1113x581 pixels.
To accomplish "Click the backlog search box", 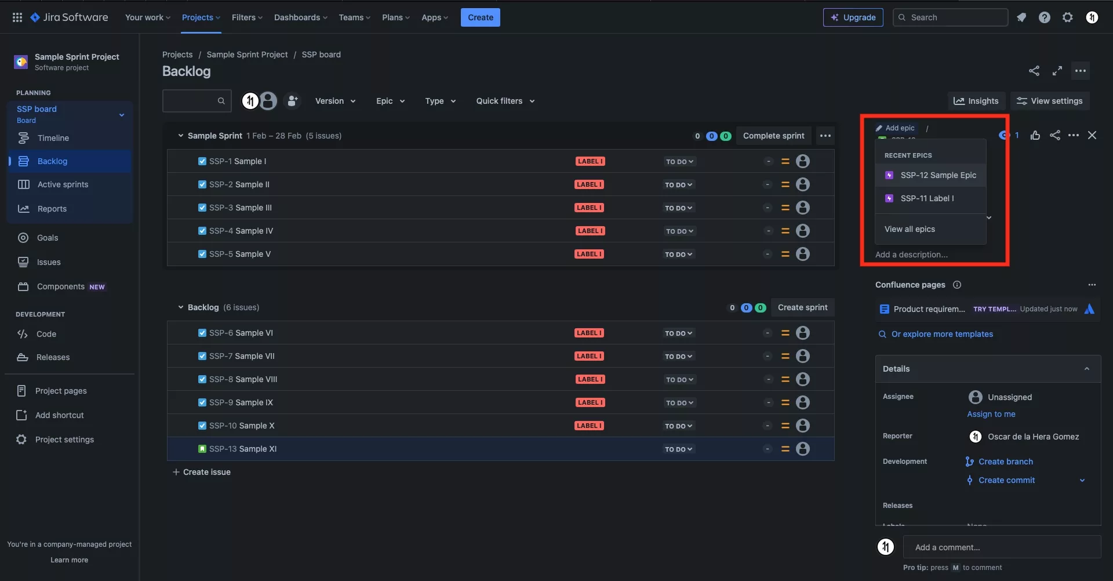I will coord(197,101).
